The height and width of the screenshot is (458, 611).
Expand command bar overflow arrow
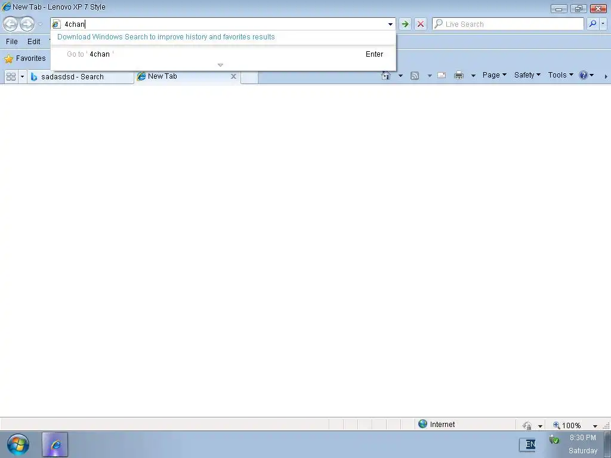pos(606,77)
